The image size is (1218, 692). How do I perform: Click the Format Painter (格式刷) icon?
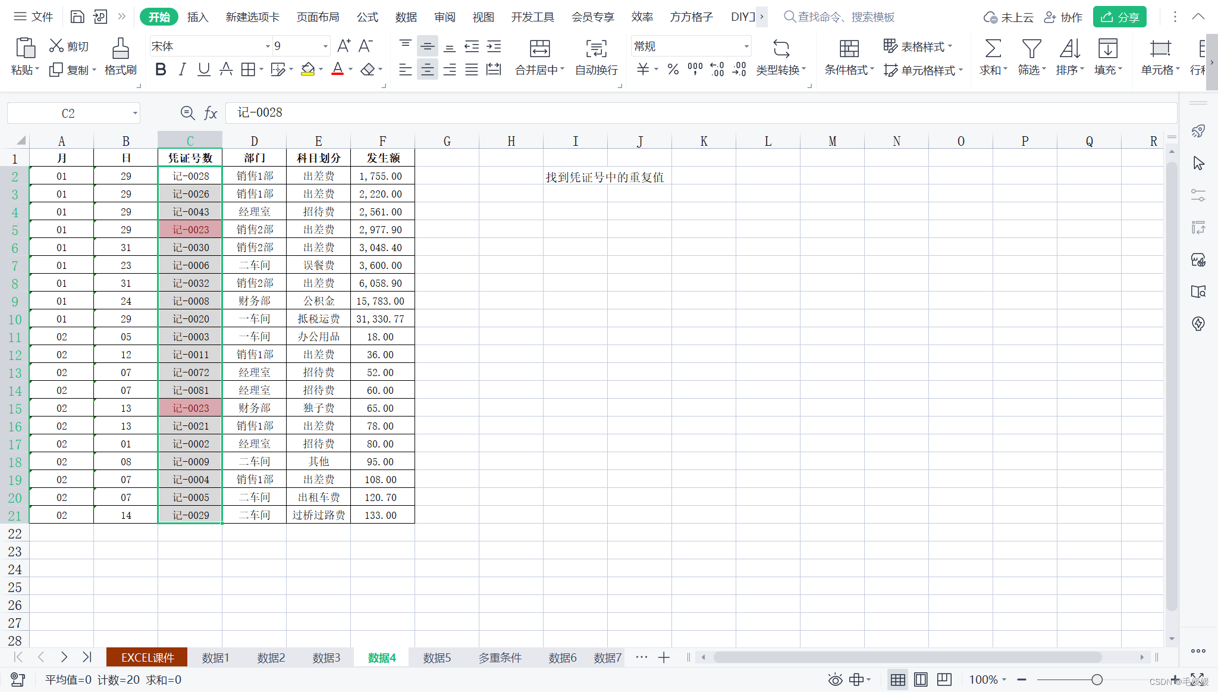pyautogui.click(x=120, y=49)
